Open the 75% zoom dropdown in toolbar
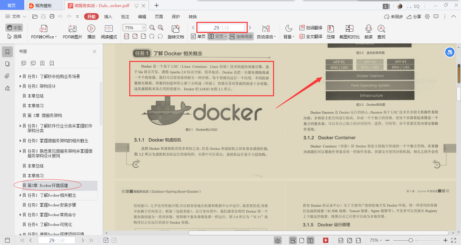This screenshot has width=461, height=245. tap(144, 28)
